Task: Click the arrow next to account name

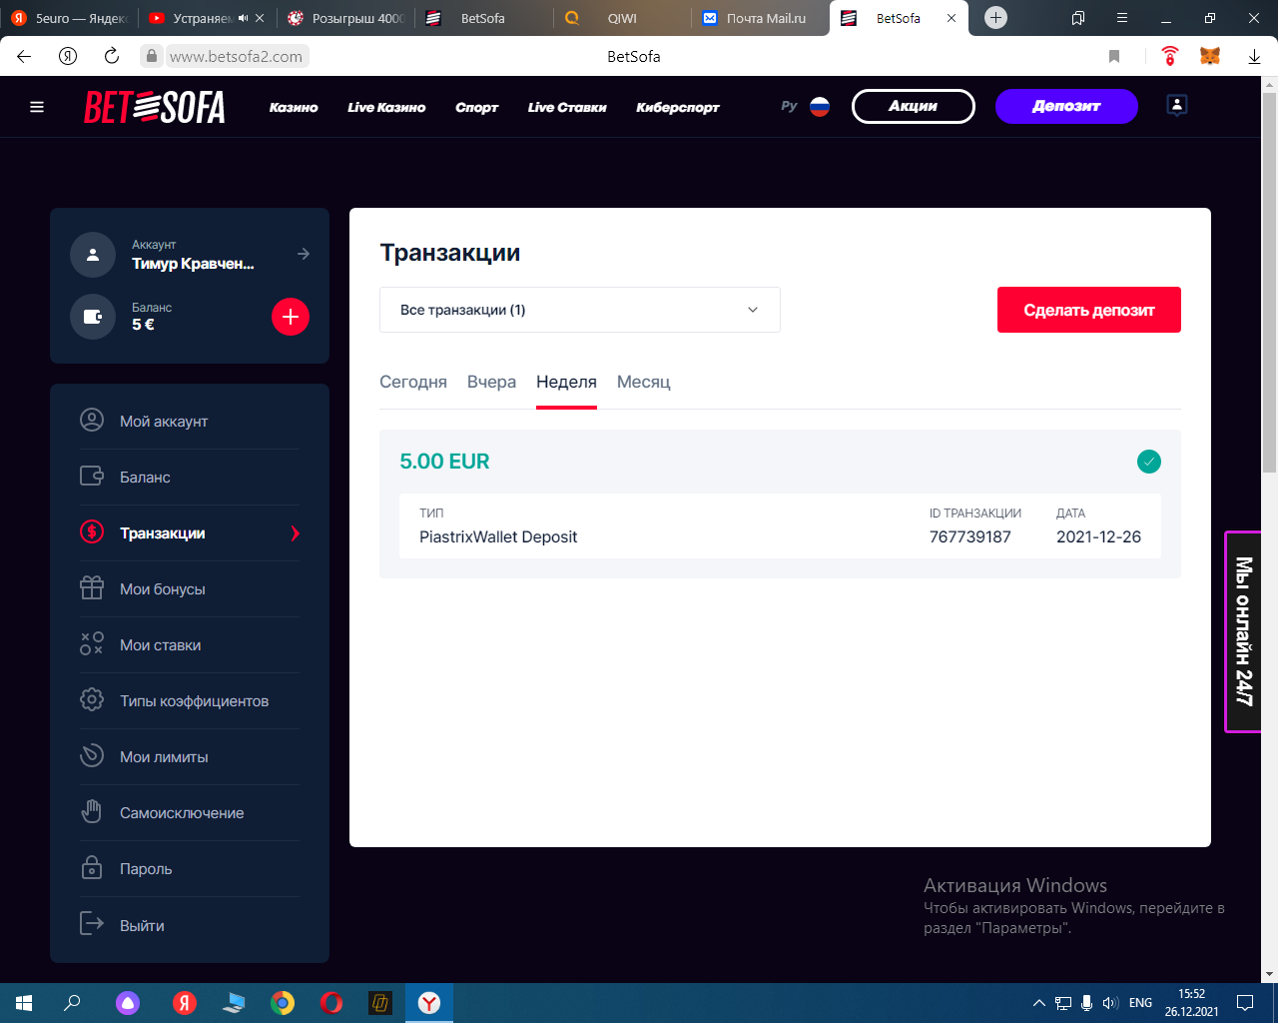Action: (304, 255)
